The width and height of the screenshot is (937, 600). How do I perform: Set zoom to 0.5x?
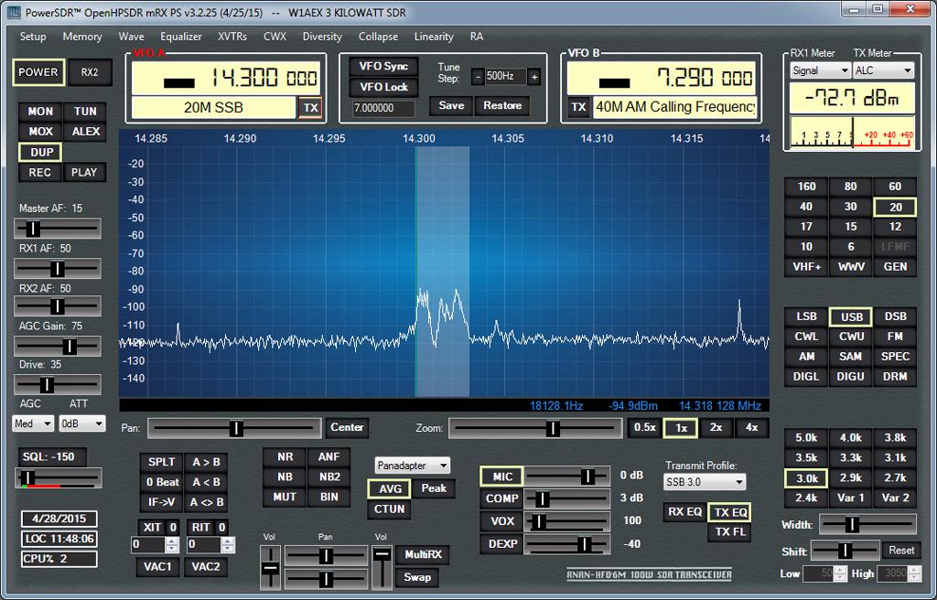(645, 427)
